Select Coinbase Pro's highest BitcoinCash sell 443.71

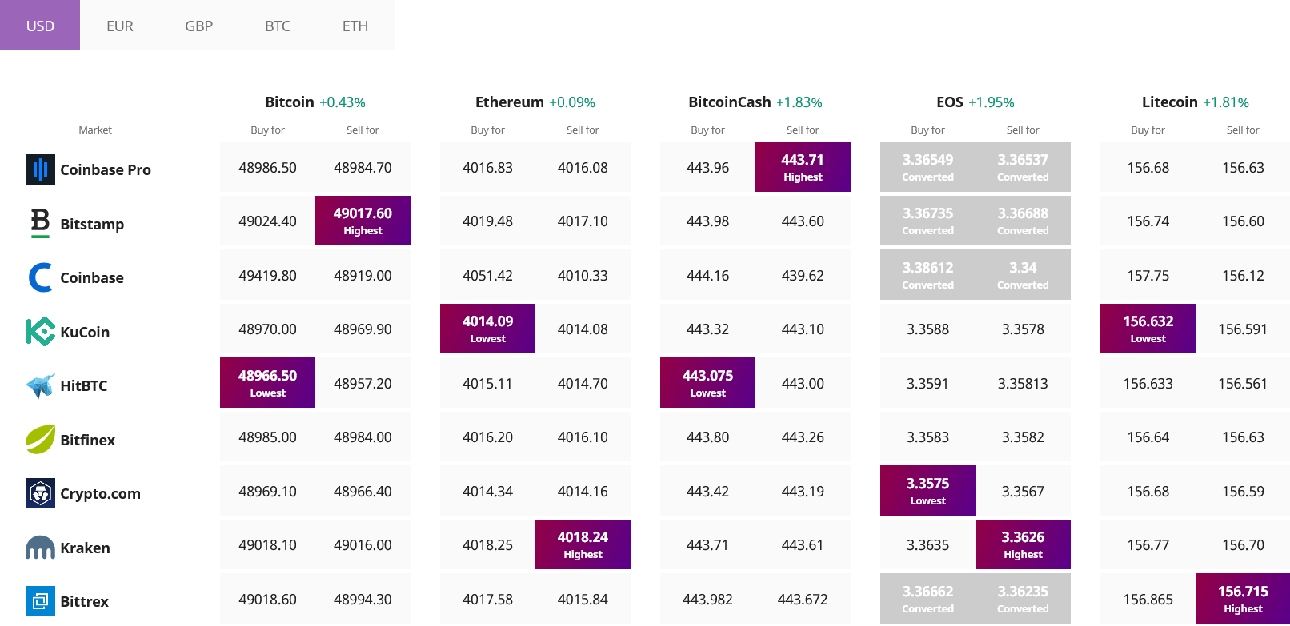coord(803,166)
